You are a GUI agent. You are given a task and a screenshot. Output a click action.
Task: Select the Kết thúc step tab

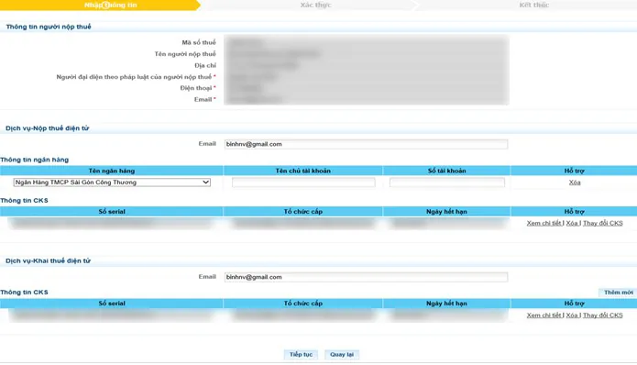533,6
